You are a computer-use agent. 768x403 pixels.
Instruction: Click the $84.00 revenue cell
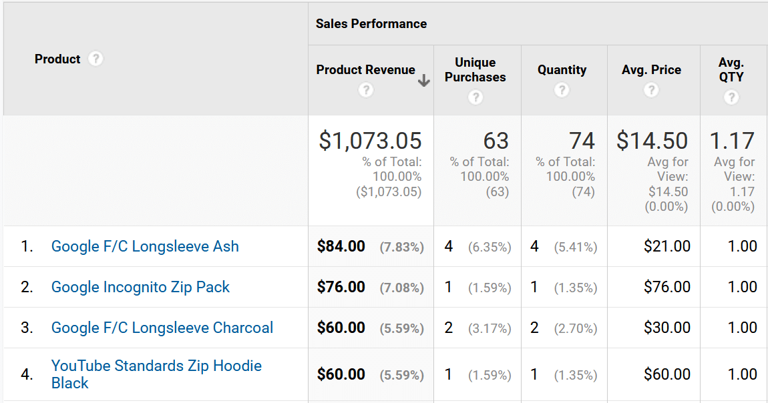tap(341, 246)
